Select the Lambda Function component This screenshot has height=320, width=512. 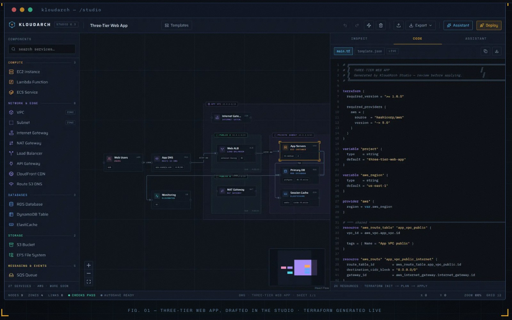(x=42, y=82)
